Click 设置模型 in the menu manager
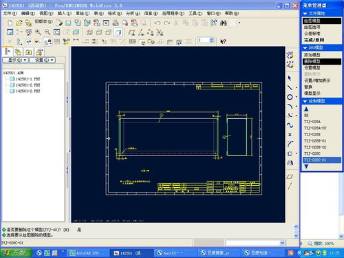344x258 pixels. [x=312, y=67]
